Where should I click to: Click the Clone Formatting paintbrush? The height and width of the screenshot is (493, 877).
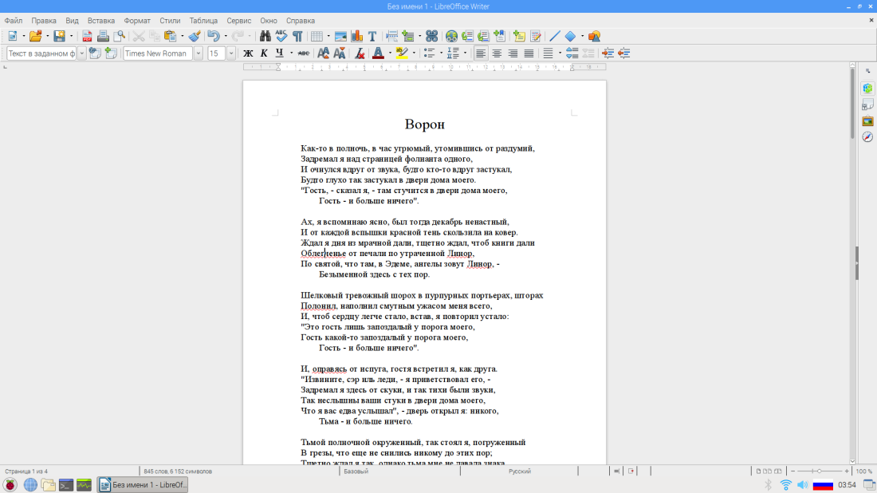tap(195, 36)
